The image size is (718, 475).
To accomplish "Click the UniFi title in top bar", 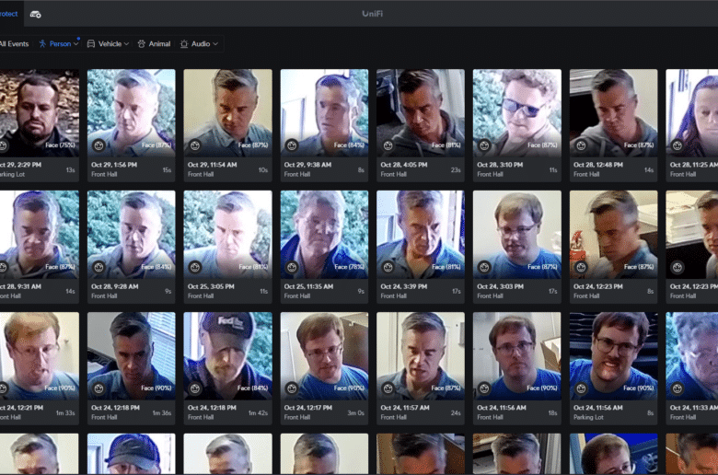I will coord(372,14).
